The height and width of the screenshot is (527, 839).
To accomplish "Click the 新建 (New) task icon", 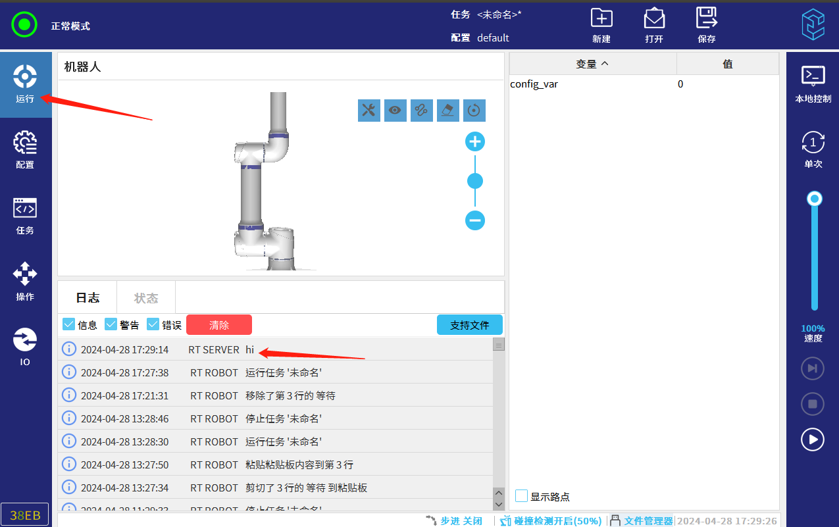I will (x=601, y=24).
